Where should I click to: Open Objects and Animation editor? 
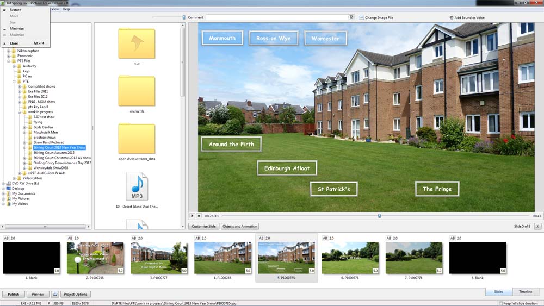pos(240,226)
